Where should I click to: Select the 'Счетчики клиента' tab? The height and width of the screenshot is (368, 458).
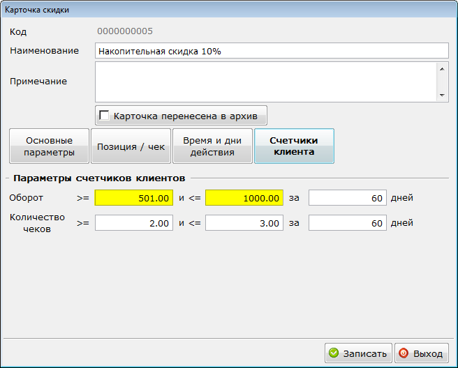pos(294,146)
